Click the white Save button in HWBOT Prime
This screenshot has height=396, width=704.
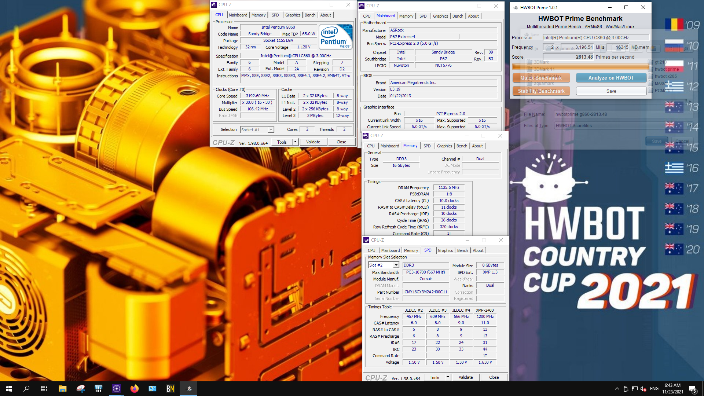coord(611,91)
